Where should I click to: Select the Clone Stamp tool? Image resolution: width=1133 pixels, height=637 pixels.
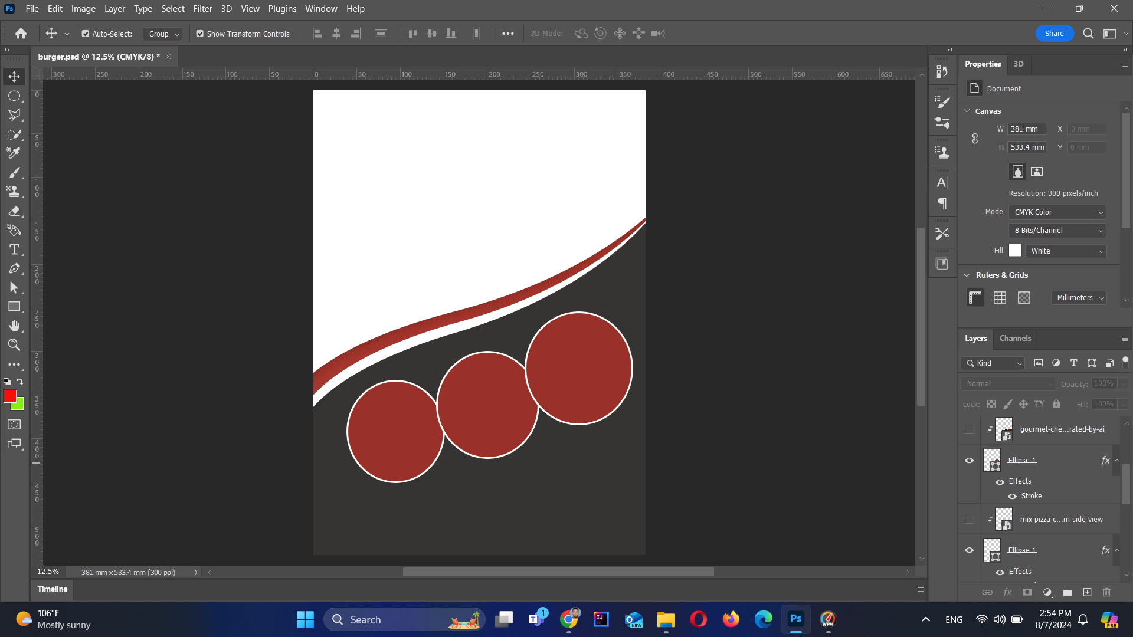tap(14, 191)
